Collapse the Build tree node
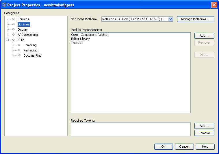The width and height of the screenshot is (219, 154). (8, 40)
